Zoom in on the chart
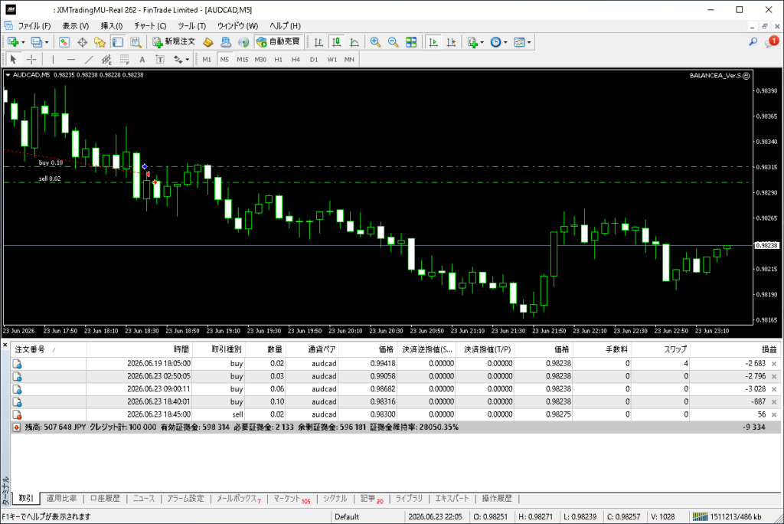 click(x=375, y=43)
